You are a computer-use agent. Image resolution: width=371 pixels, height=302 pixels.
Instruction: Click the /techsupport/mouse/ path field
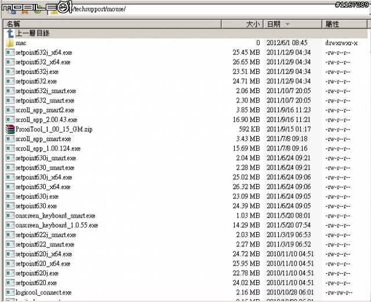point(208,9)
